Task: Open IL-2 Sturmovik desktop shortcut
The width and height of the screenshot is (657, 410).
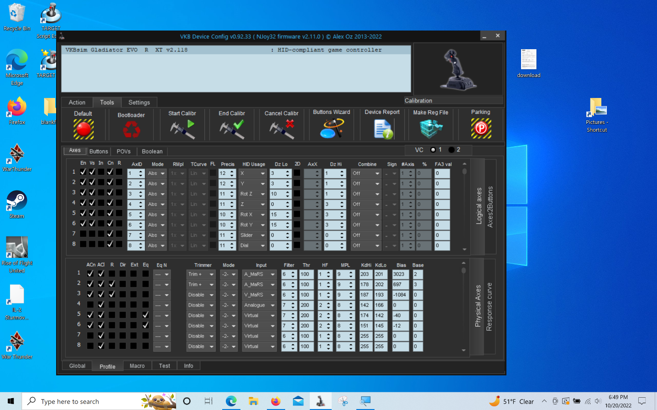Action: tap(17, 302)
